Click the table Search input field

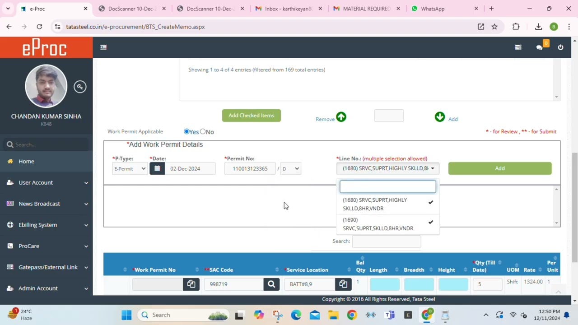[387, 241]
